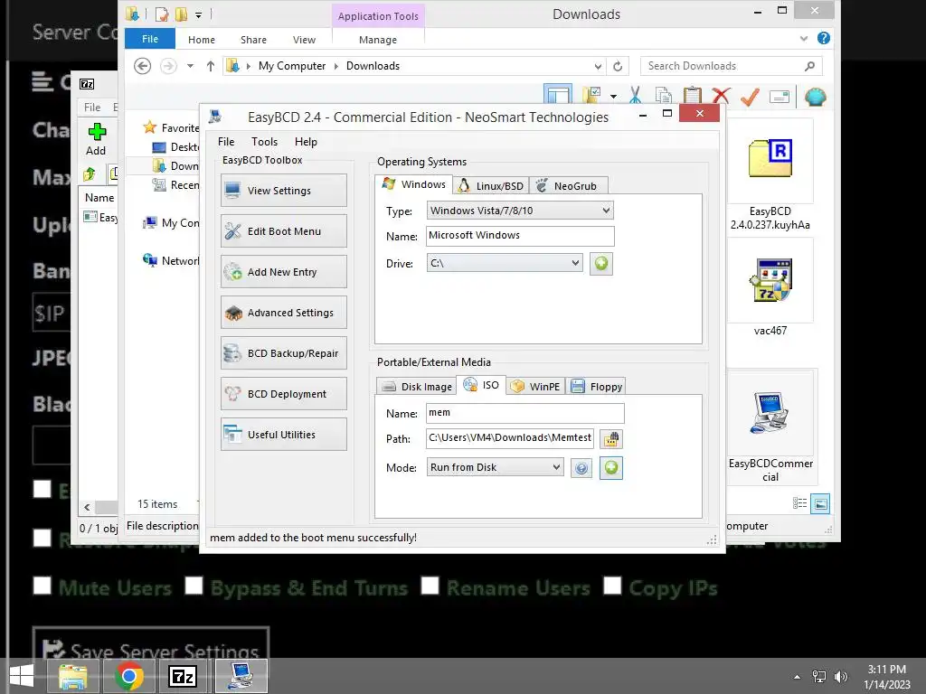Screen dimensions: 926x694
Task: Select the ISO media tab
Action: (x=481, y=385)
